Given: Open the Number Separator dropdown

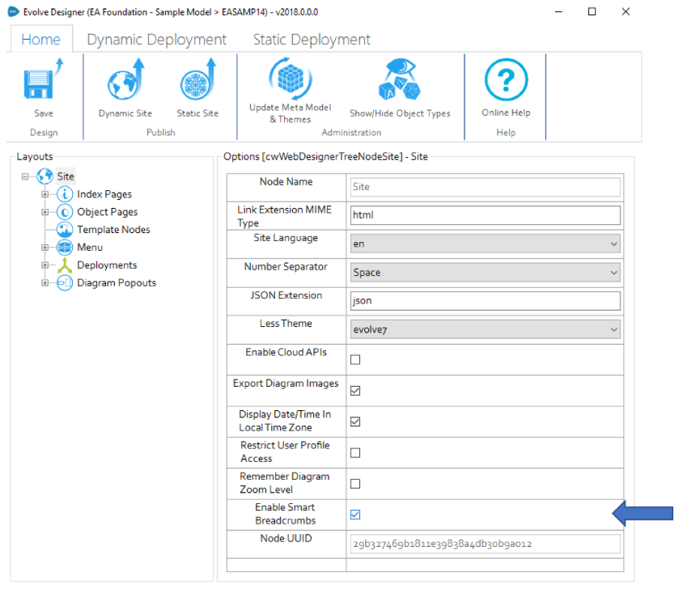Looking at the screenshot, I should point(486,273).
